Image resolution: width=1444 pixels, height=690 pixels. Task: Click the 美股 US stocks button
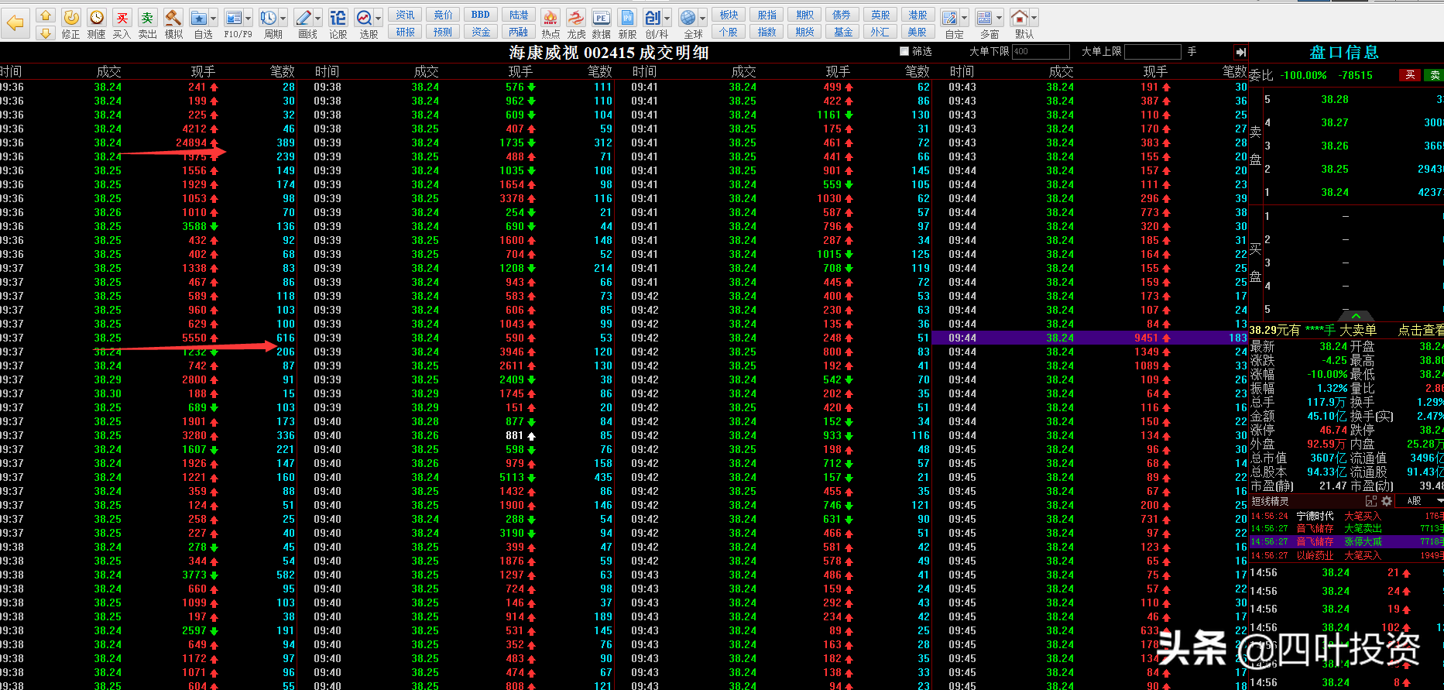click(918, 32)
